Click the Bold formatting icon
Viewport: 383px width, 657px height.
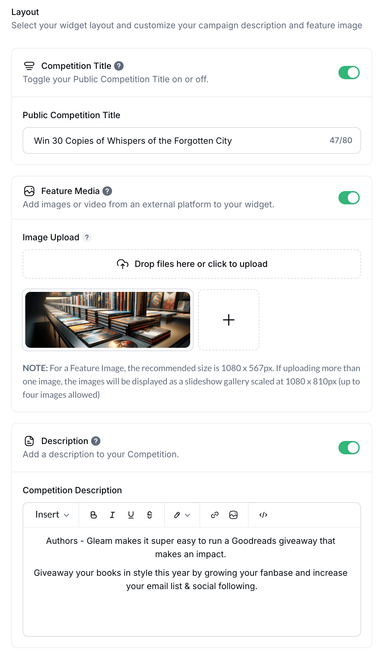pos(94,515)
